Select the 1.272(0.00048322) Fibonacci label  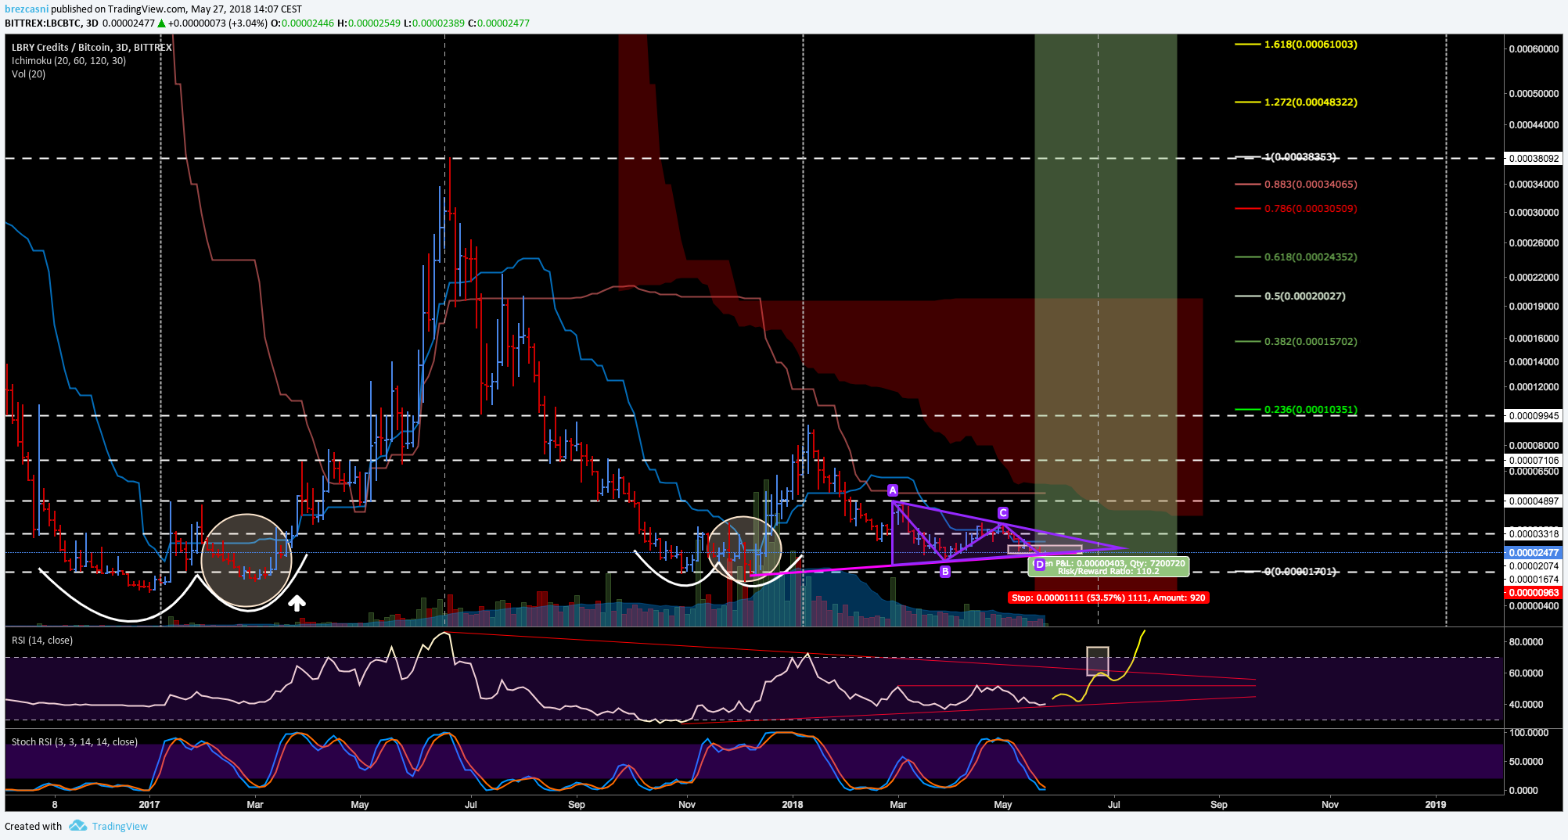[x=1311, y=102]
